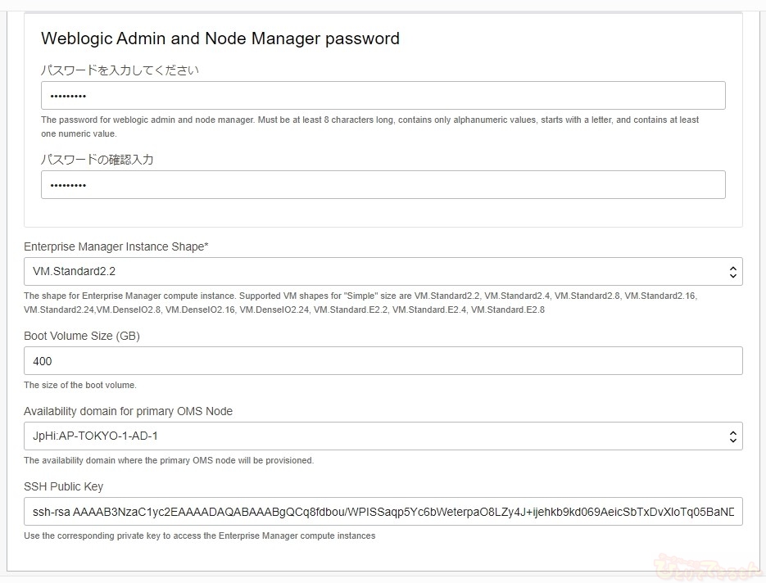This screenshot has width=766, height=583.
Task: Select the Boot Volume Size field showing 400
Action: pos(383,361)
